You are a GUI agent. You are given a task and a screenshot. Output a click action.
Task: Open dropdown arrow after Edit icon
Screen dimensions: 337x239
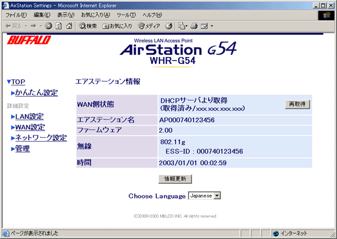[212, 26]
